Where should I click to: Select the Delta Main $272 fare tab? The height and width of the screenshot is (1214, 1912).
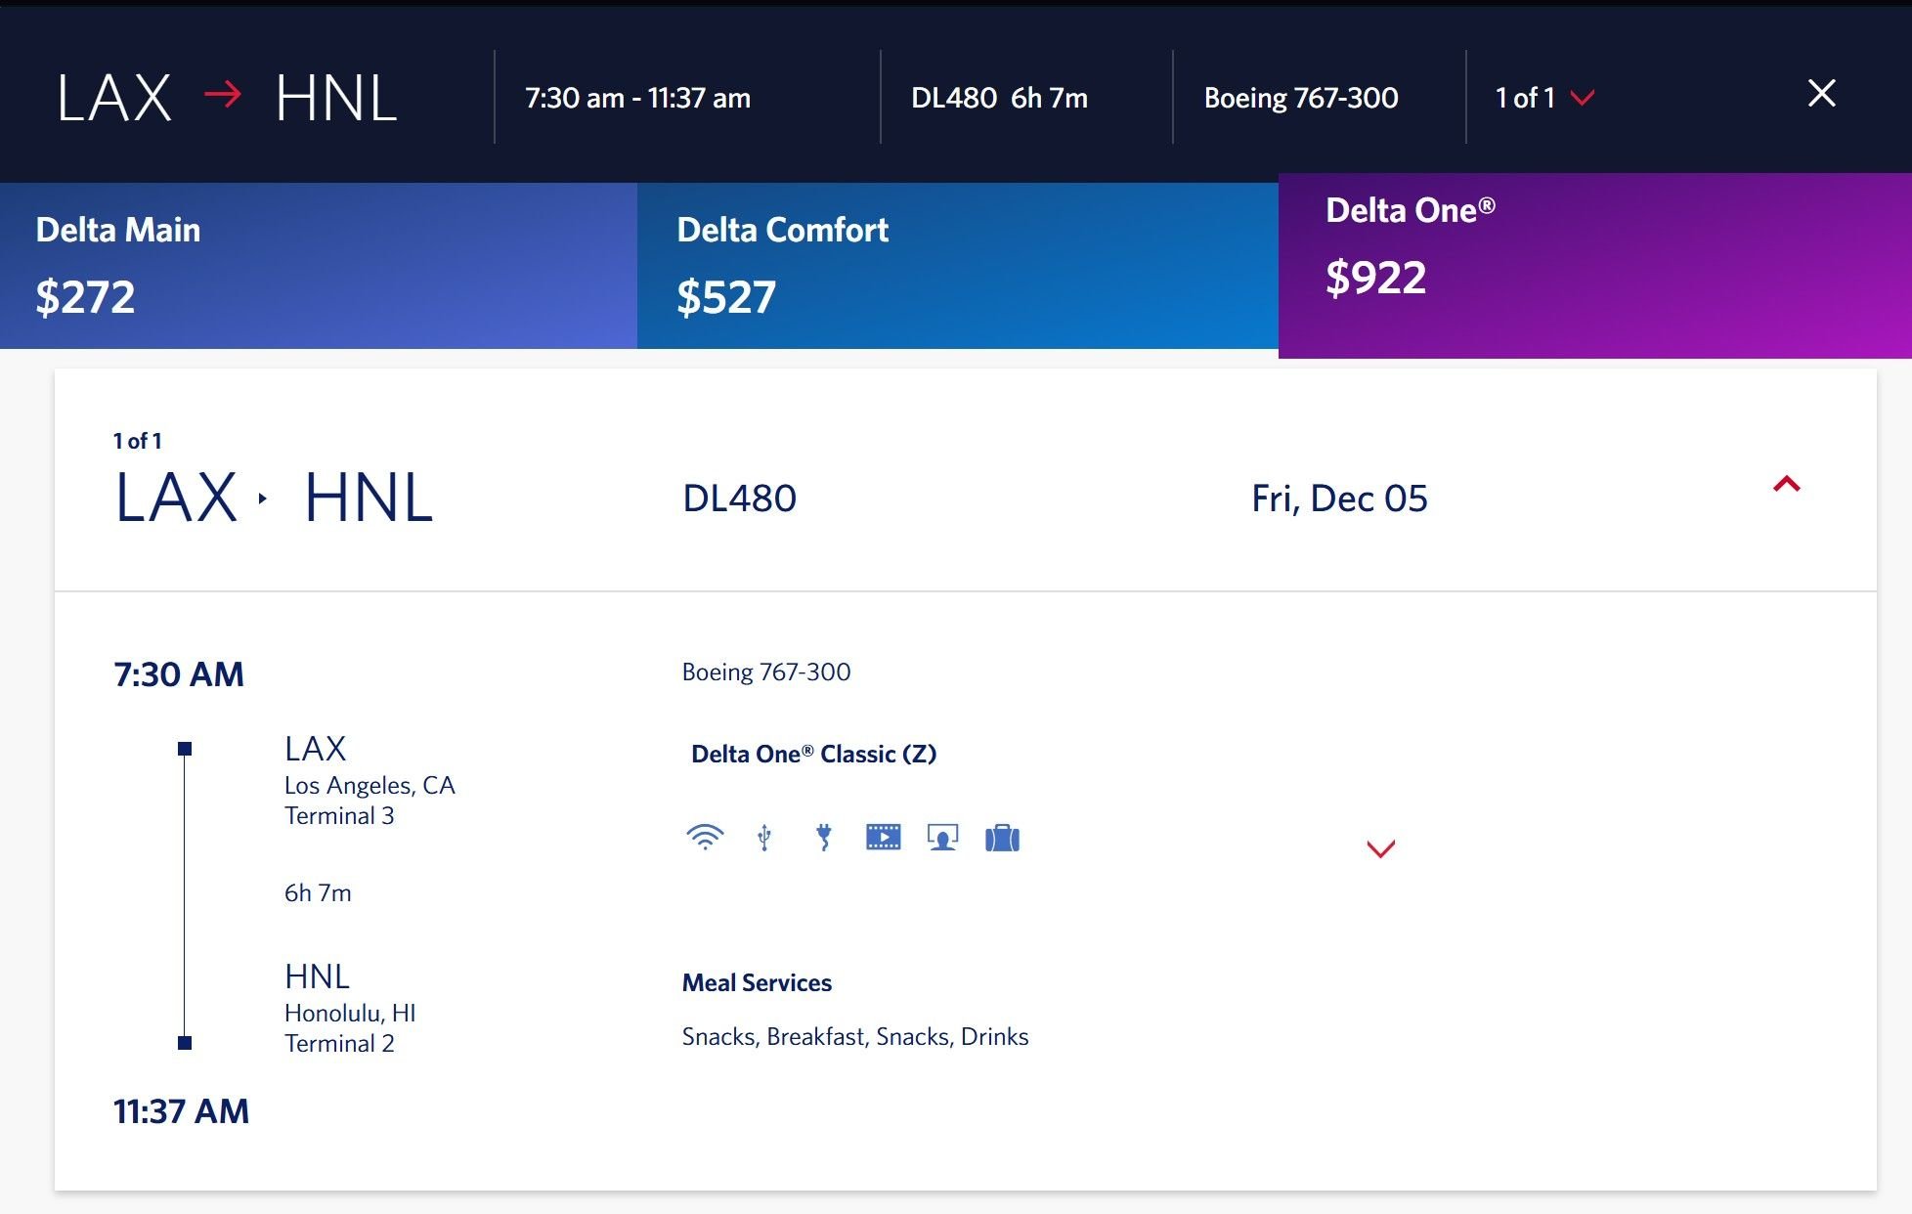pyautogui.click(x=319, y=266)
